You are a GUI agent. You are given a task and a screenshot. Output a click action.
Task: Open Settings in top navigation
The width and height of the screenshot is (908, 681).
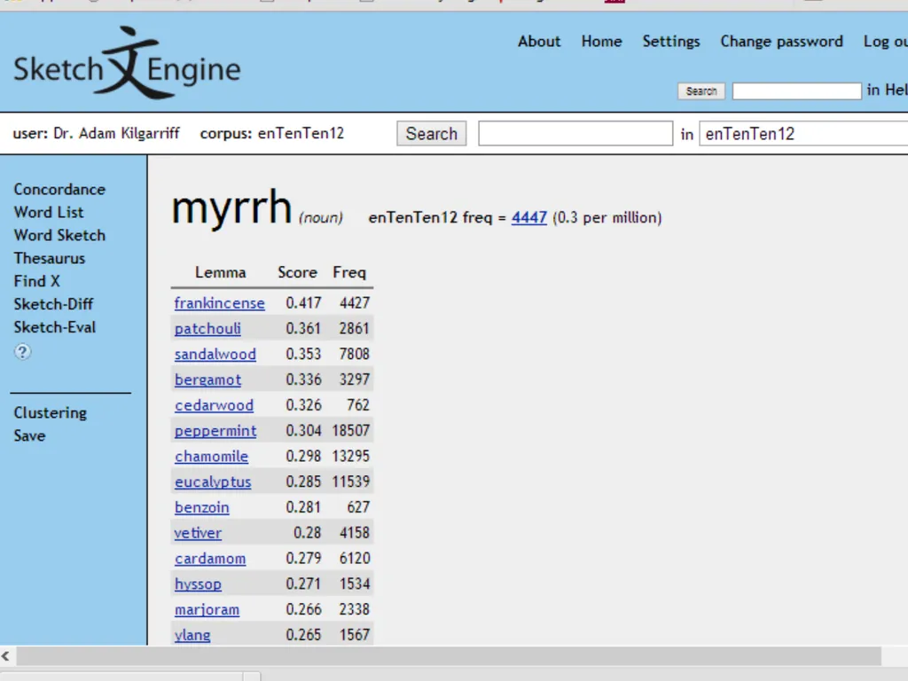pyautogui.click(x=671, y=41)
